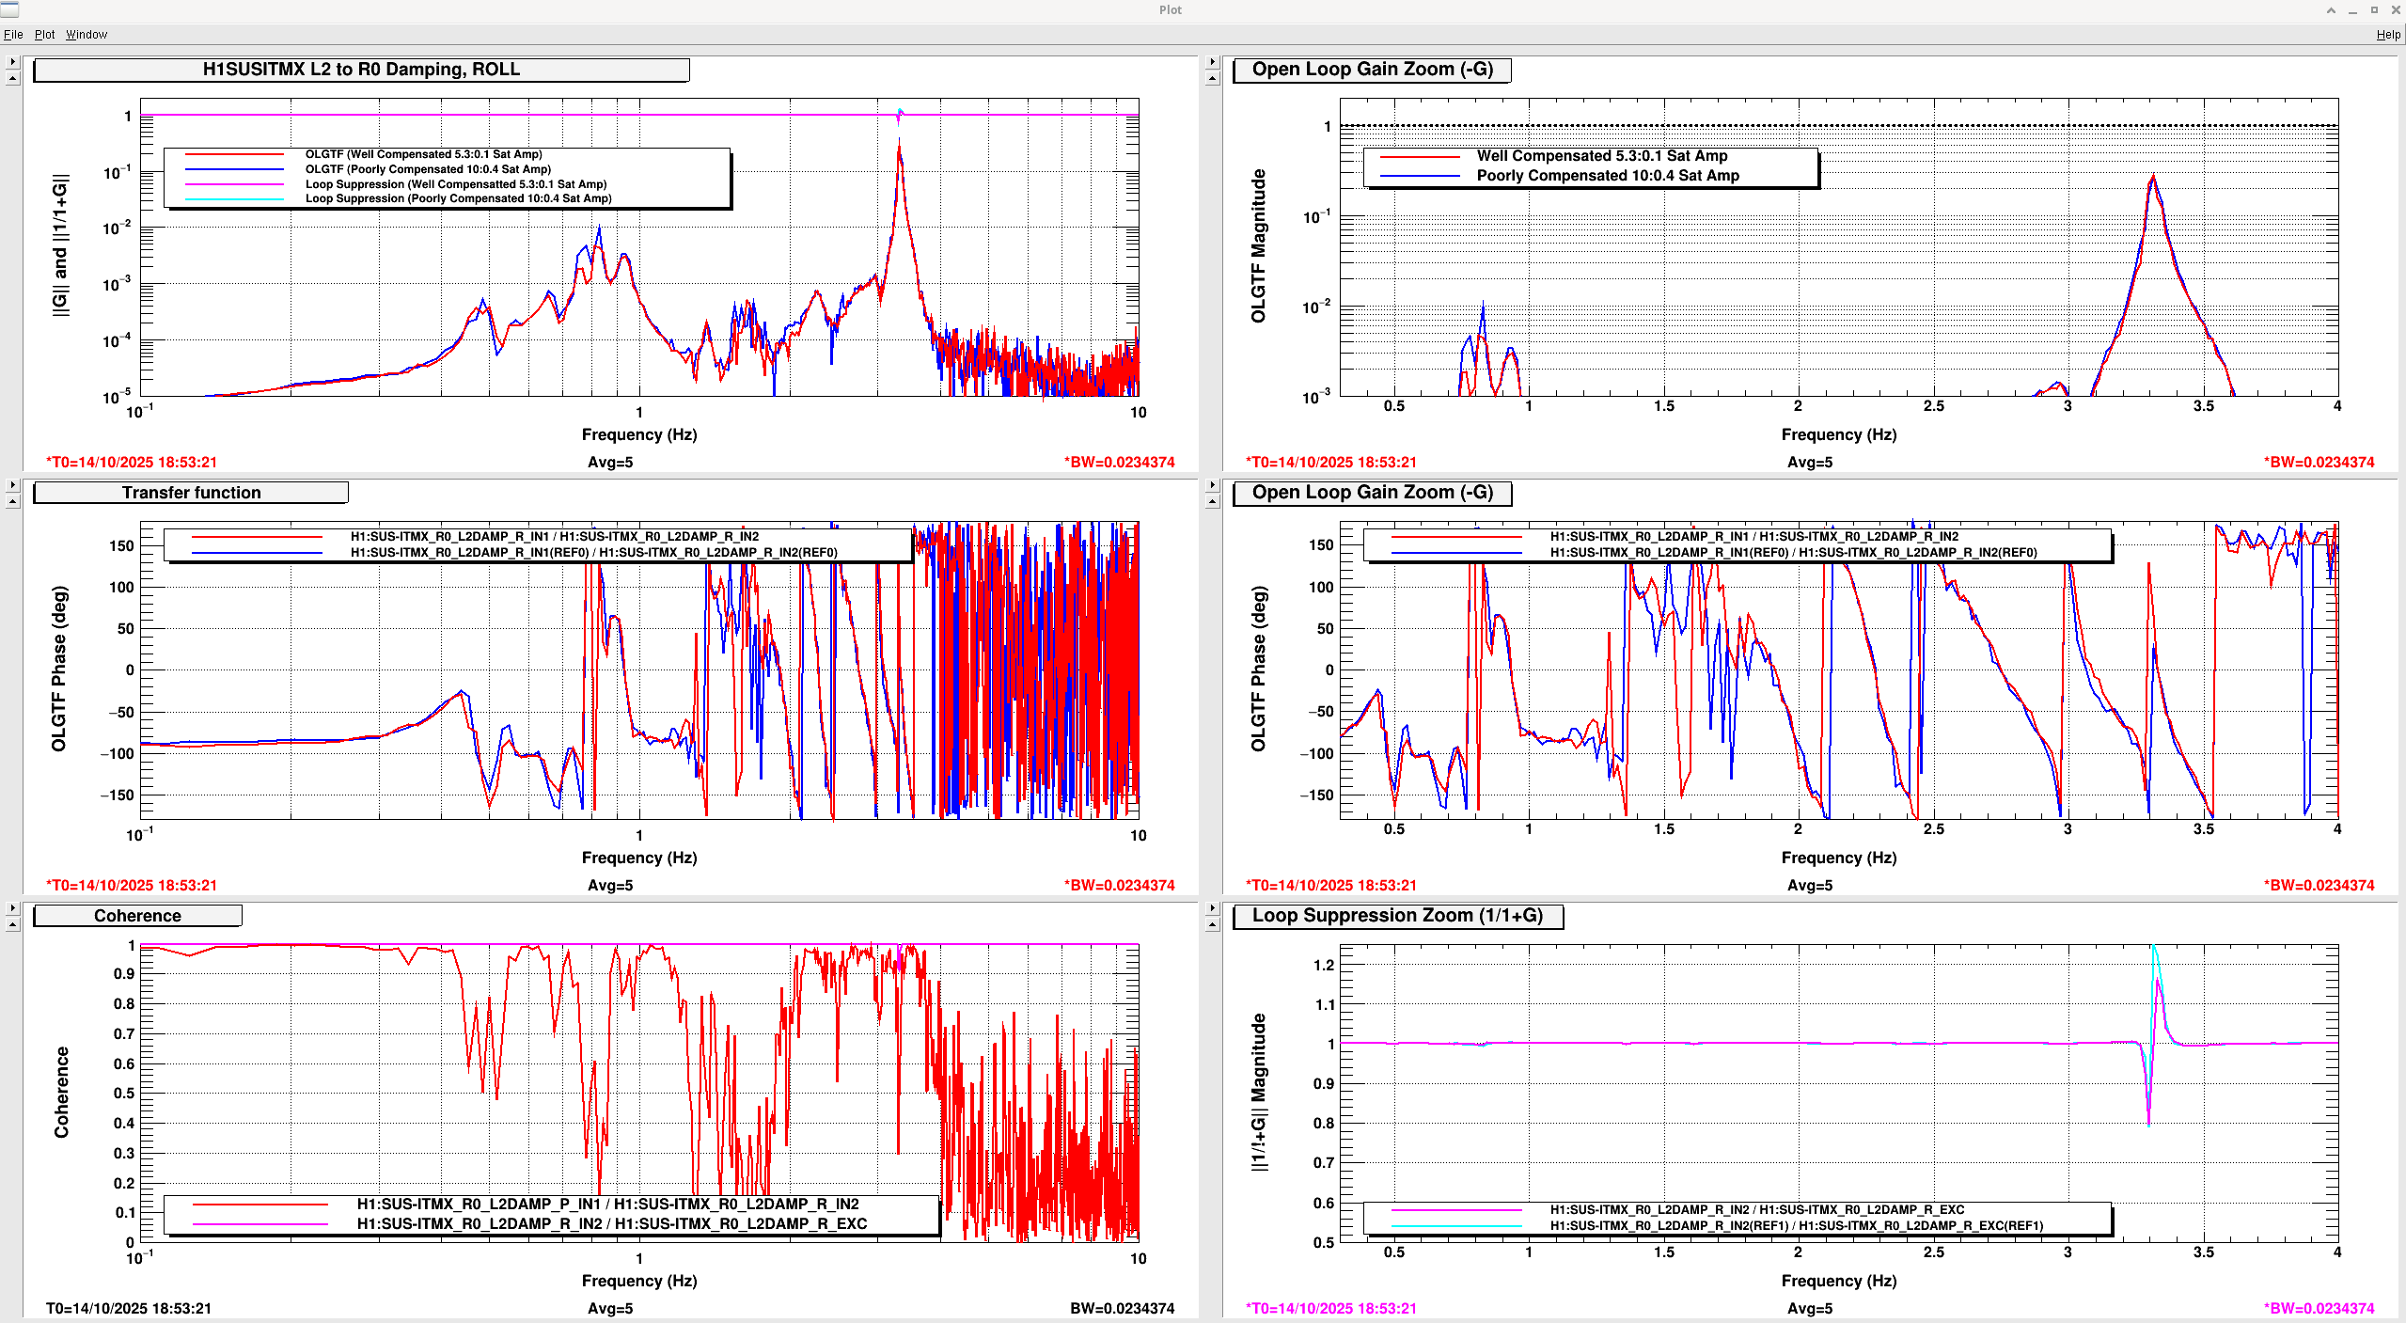Expand options arrow beside Loop Suppression Zoom title

pyautogui.click(x=1212, y=908)
